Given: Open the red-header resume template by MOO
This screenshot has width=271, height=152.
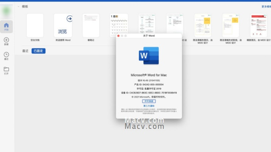Looking at the screenshot, I should coord(259,25).
